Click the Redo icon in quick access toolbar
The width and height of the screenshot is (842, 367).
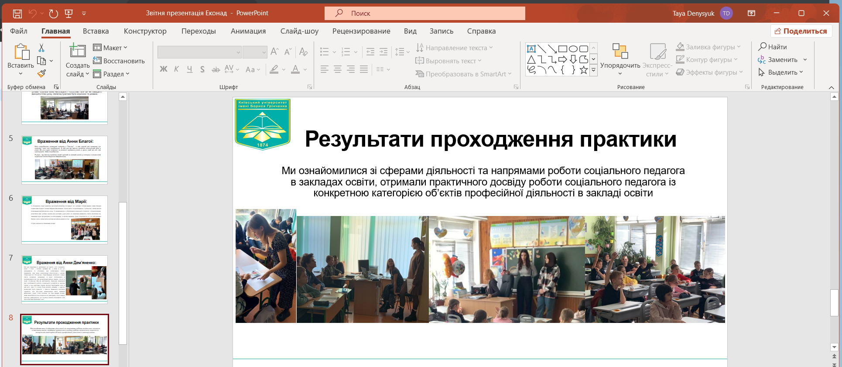tap(53, 14)
